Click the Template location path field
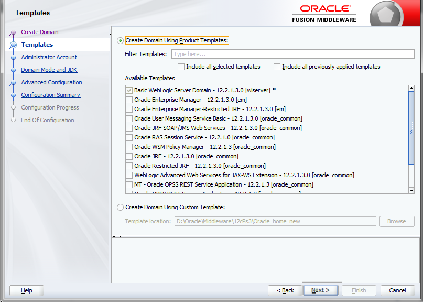Image resolution: width=423 pixels, height=304 pixels. point(275,222)
